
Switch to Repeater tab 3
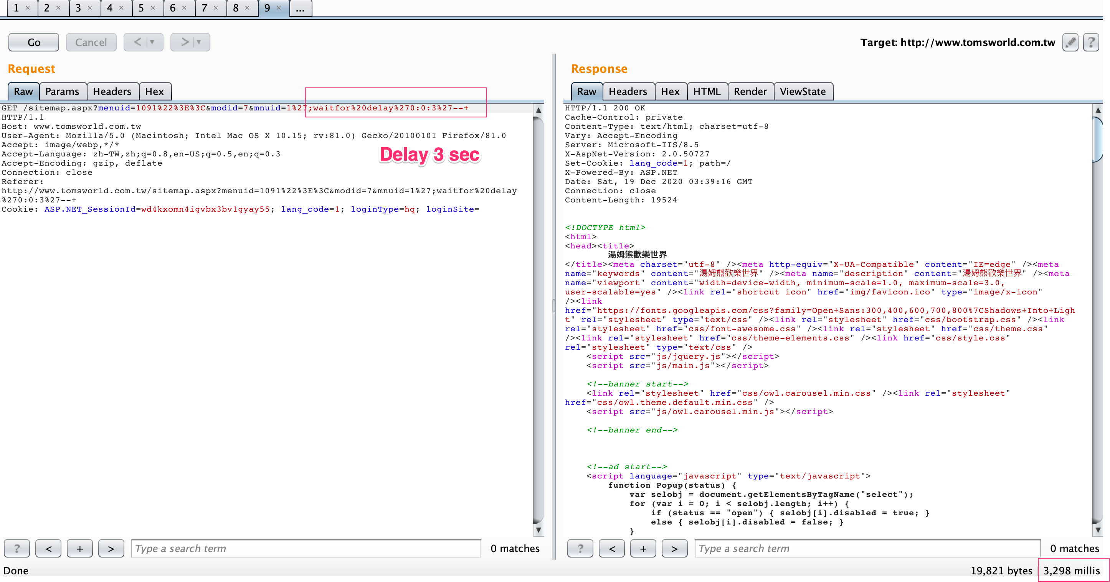(x=78, y=8)
